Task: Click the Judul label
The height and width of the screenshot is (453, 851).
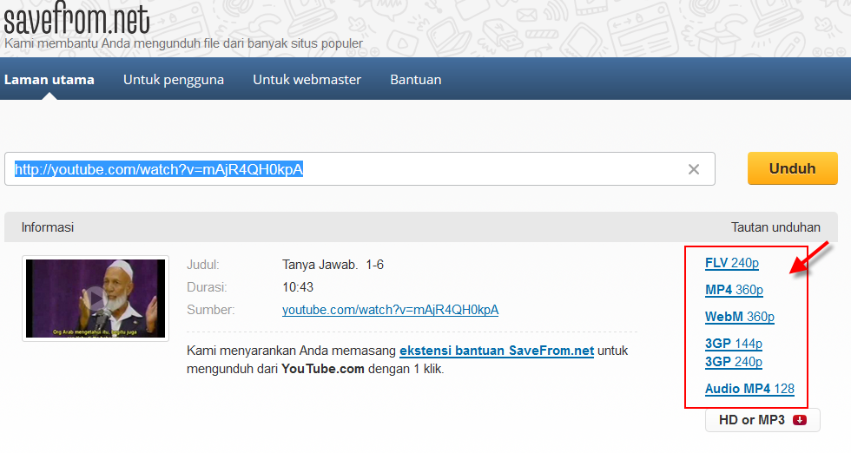Action: tap(203, 265)
